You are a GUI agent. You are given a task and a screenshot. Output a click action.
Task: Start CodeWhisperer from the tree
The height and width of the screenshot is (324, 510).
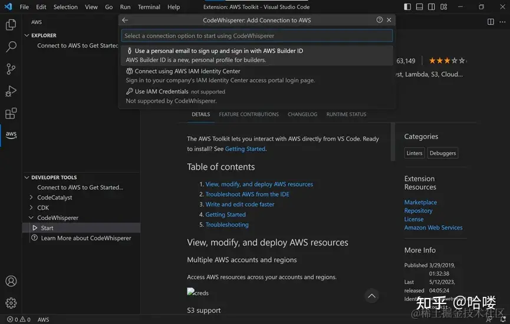(x=81, y=228)
